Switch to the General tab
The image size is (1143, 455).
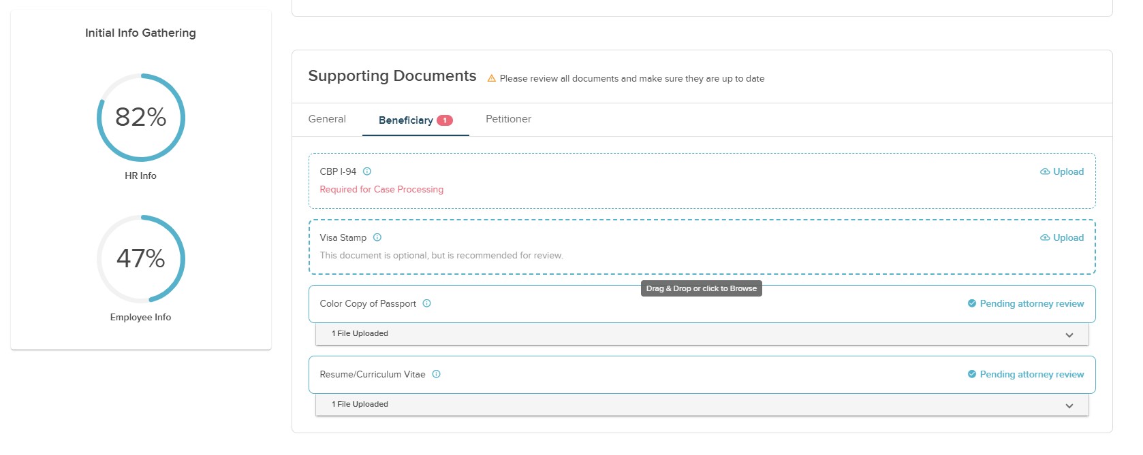327,119
